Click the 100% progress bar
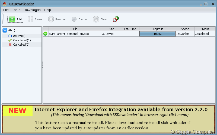Viewport: 217px width, 135px height. tap(158, 34)
